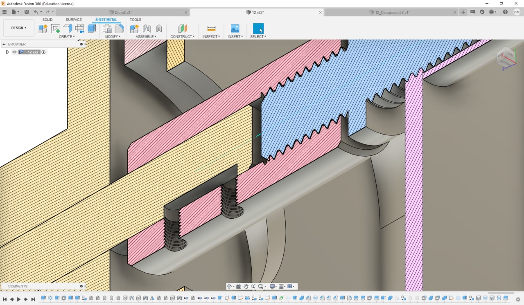The image size is (524, 305).
Task: Click the Save icon
Action: (27, 12)
